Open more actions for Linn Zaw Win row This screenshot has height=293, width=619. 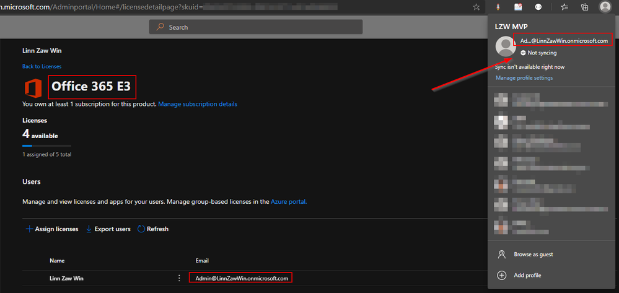tap(179, 278)
